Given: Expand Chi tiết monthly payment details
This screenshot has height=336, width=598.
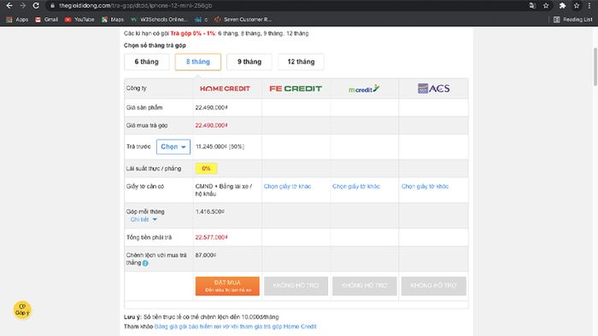Looking at the screenshot, I should pos(144,219).
